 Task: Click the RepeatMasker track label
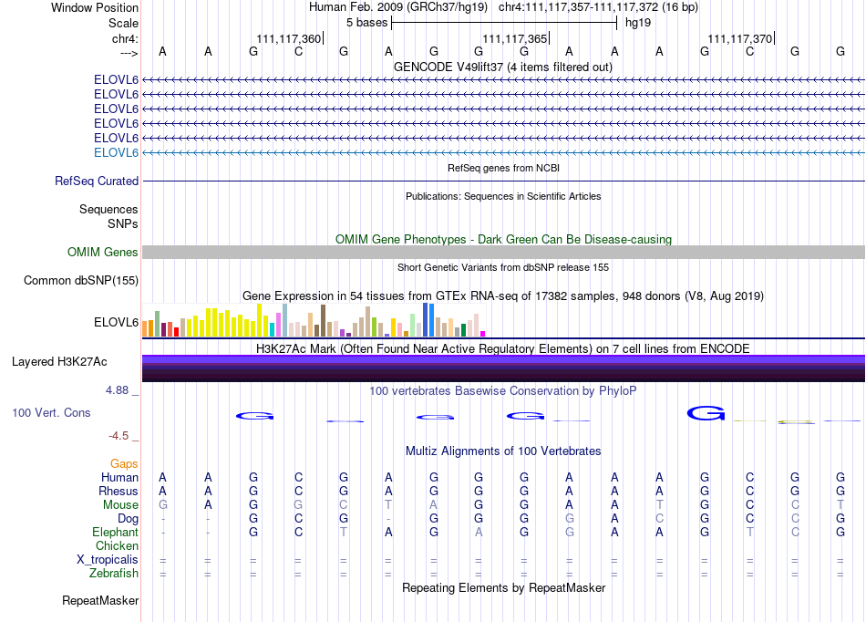click(100, 600)
